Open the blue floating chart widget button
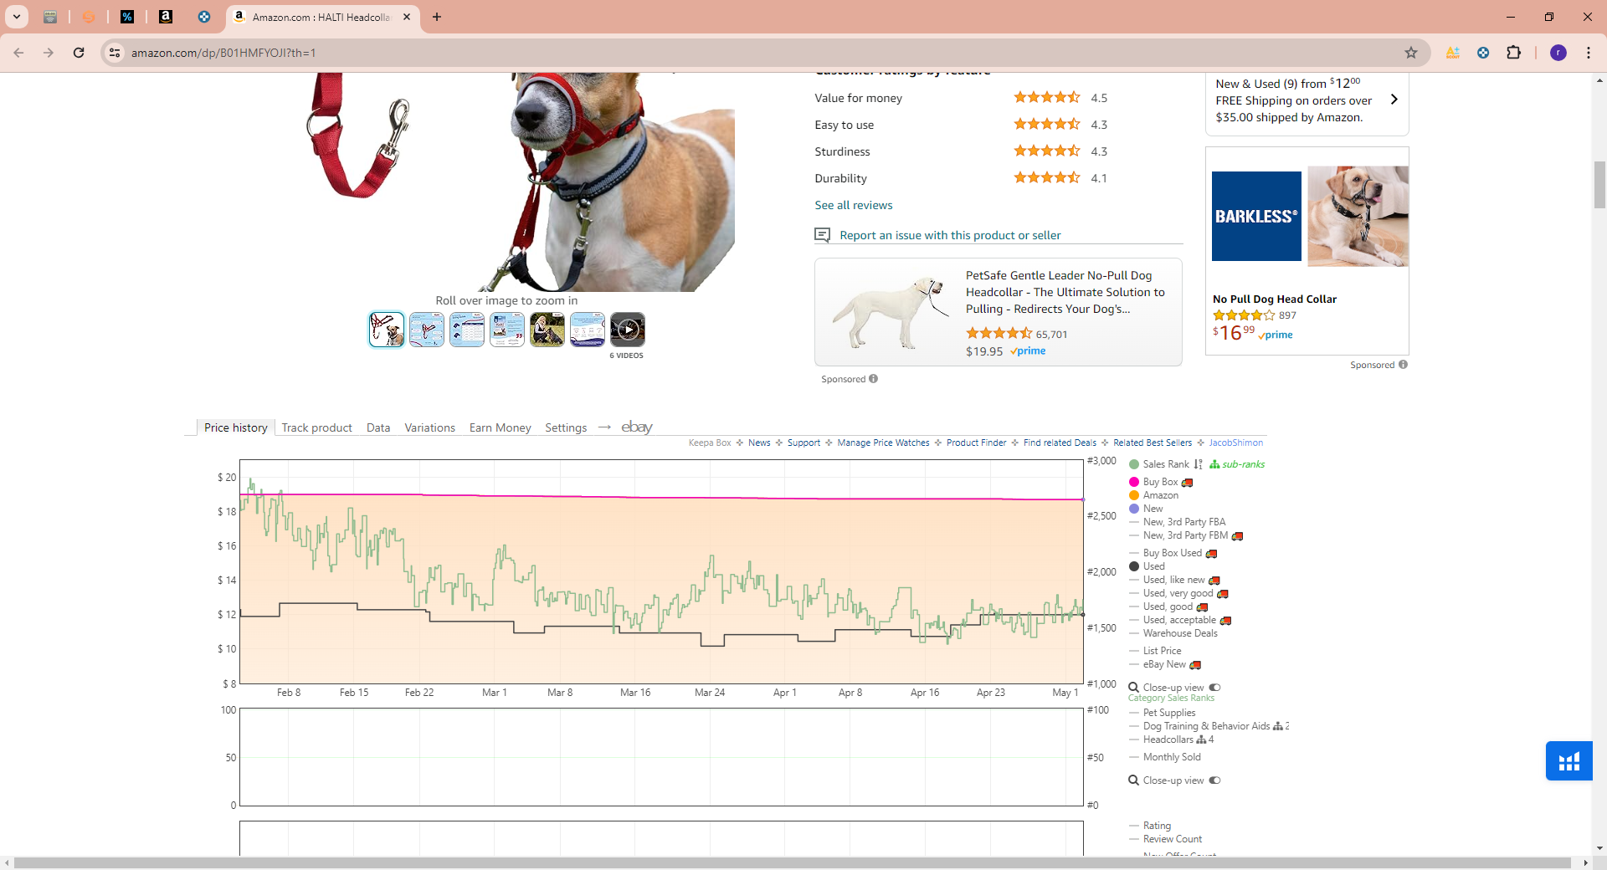 [x=1569, y=760]
